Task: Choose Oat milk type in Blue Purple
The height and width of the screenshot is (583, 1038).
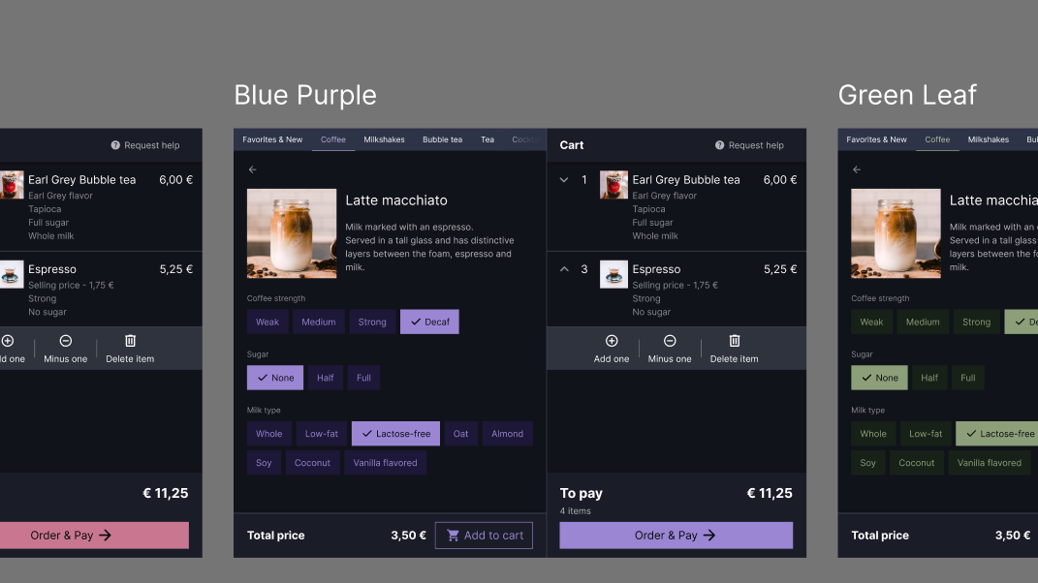Action: coord(460,434)
